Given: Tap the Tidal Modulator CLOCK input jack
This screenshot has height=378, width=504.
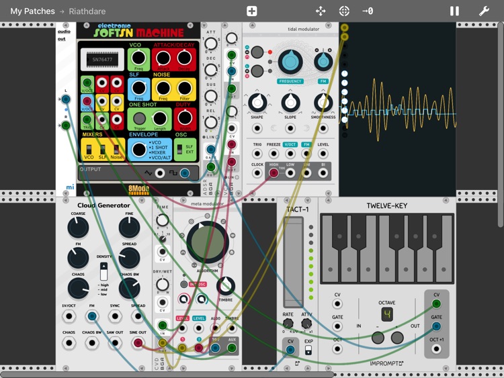Looking at the screenshot, I should pos(257,173).
